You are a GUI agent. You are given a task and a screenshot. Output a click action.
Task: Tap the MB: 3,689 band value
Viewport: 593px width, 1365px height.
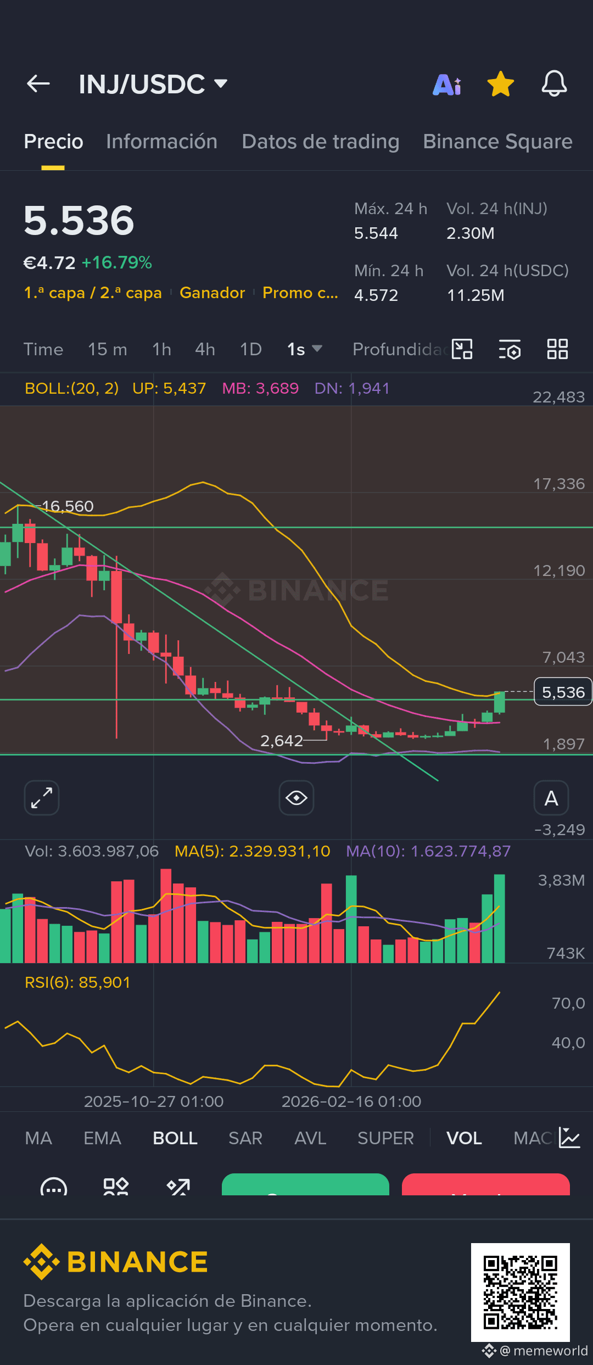(260, 388)
